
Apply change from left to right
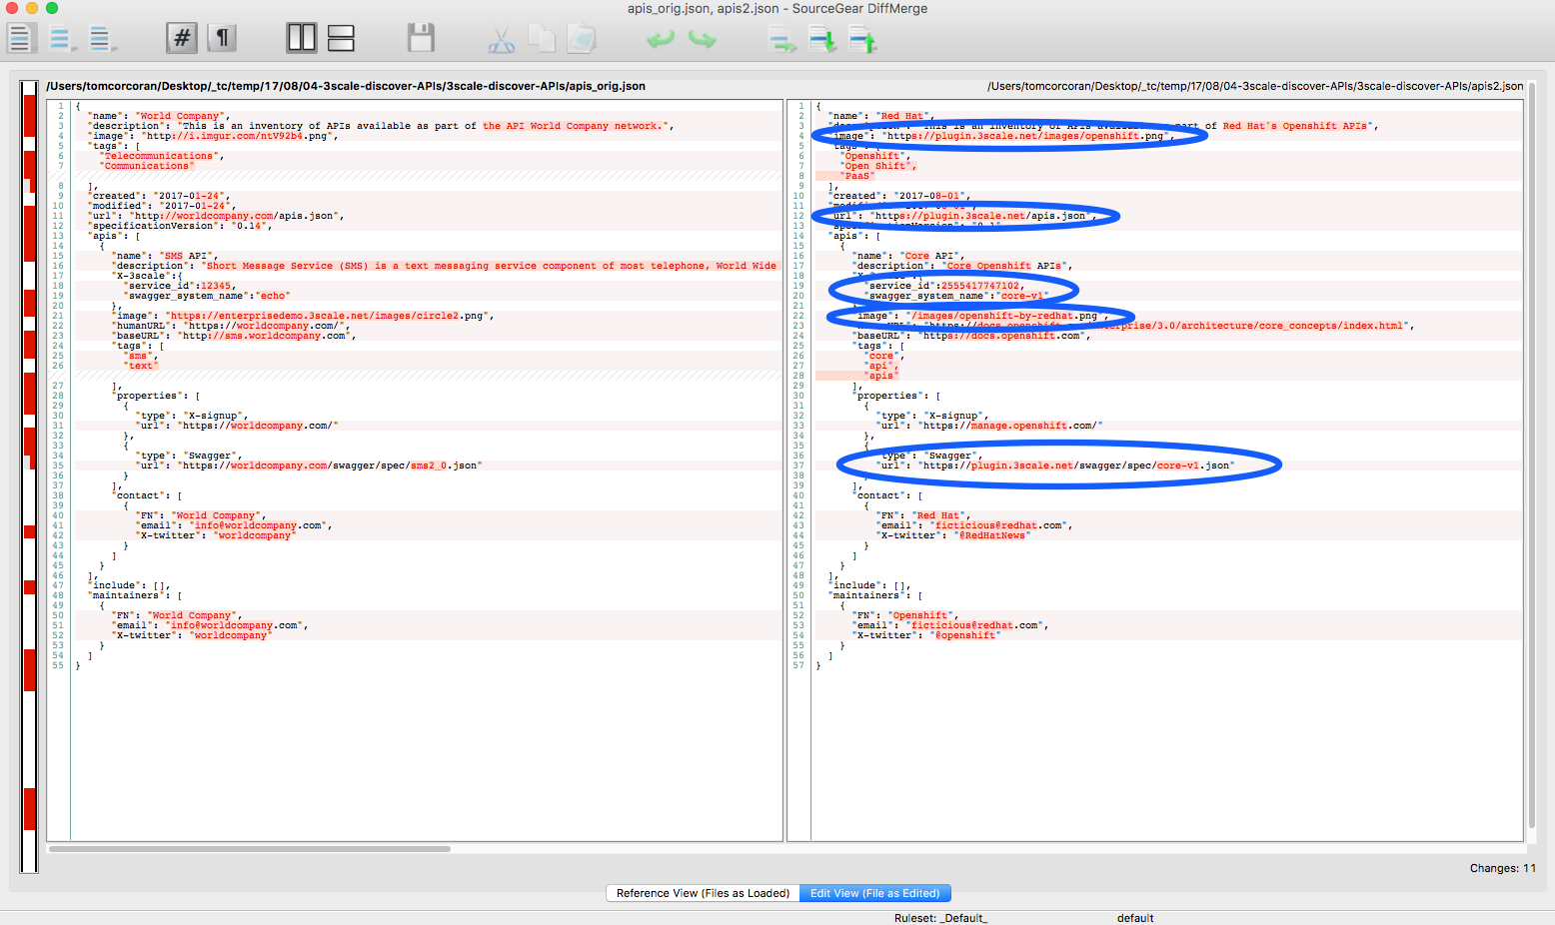pos(781,41)
